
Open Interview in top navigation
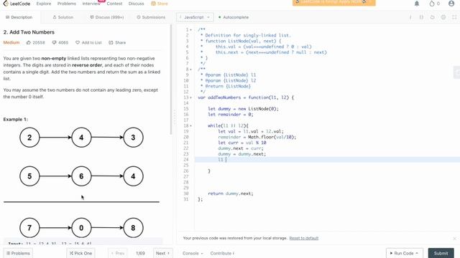click(91, 4)
